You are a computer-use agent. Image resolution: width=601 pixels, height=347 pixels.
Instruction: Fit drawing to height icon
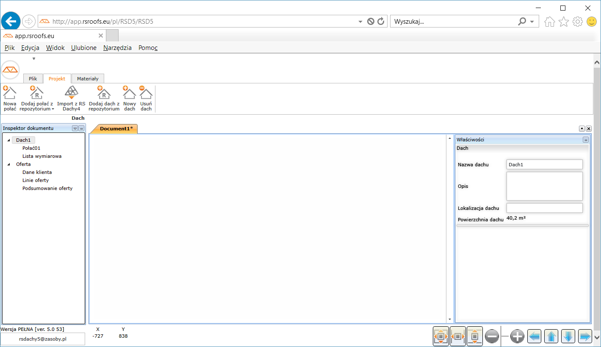[x=475, y=336]
